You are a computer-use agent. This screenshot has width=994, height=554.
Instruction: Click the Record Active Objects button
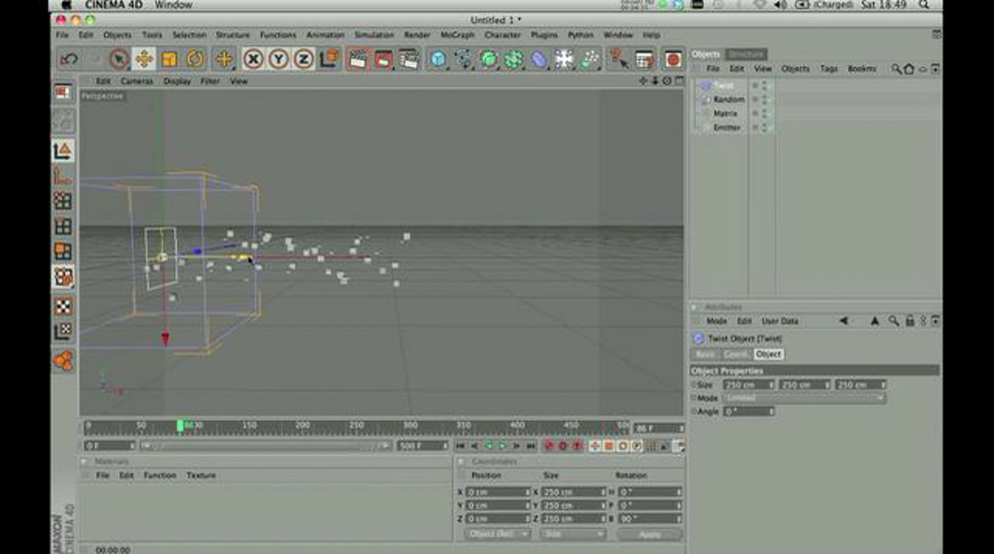pos(549,446)
